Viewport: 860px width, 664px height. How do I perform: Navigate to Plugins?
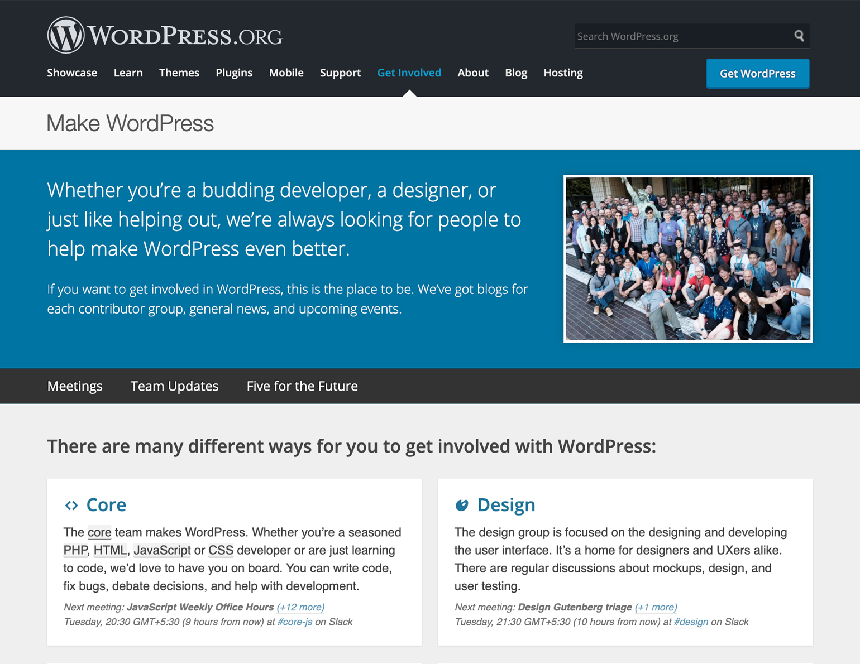234,73
